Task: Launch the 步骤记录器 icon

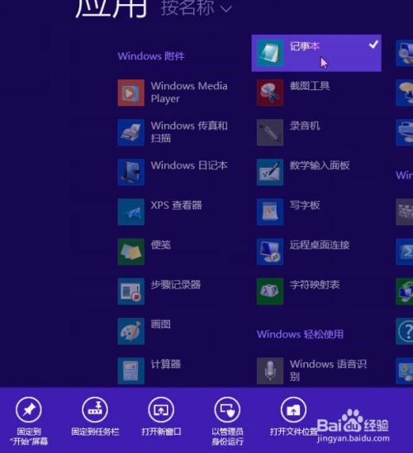Action: 131,291
